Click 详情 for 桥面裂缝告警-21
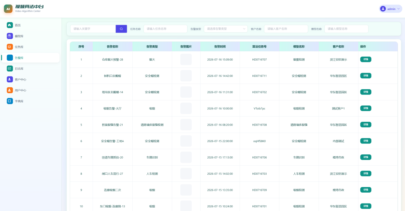The width and height of the screenshot is (405, 211). (366, 124)
